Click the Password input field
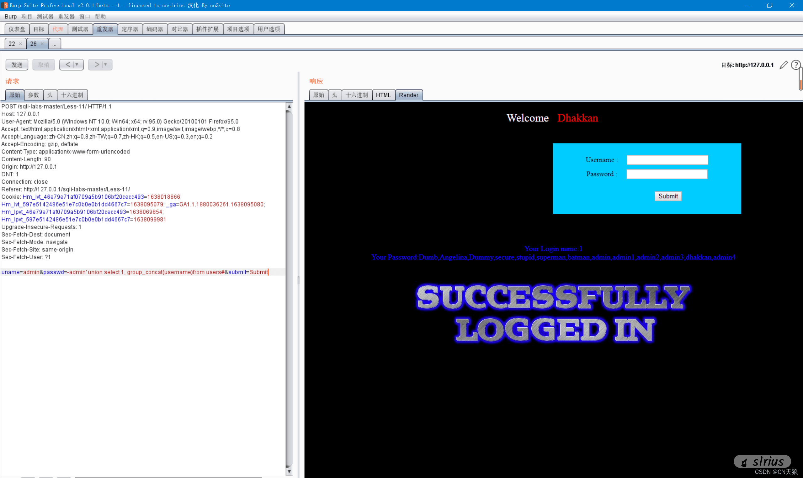Screen dimensions: 803x478 pos(667,174)
